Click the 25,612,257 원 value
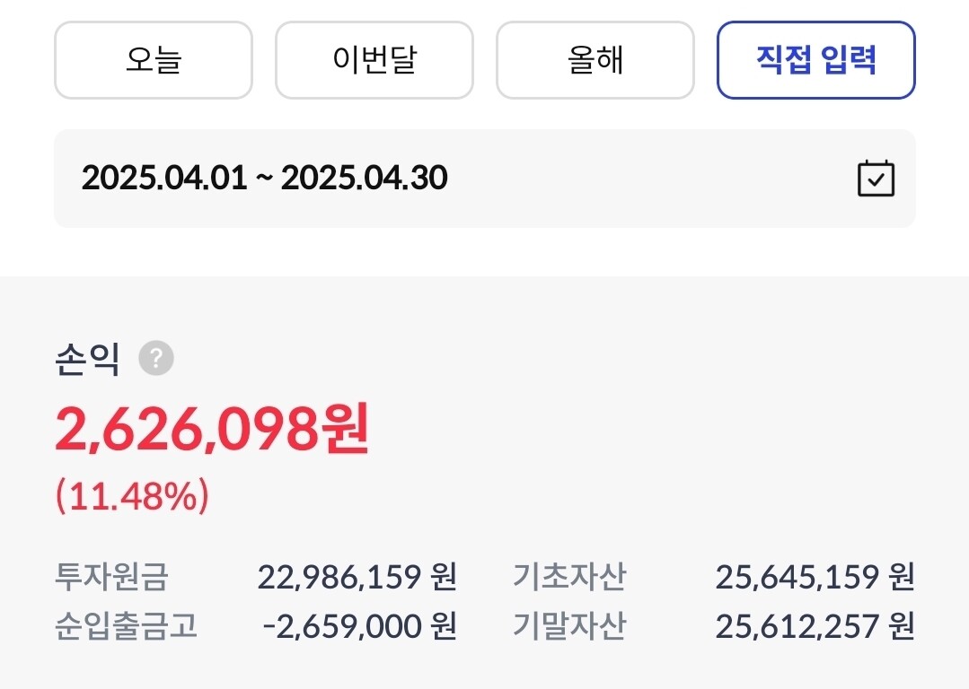Viewport: 969px width, 689px height. [815, 626]
